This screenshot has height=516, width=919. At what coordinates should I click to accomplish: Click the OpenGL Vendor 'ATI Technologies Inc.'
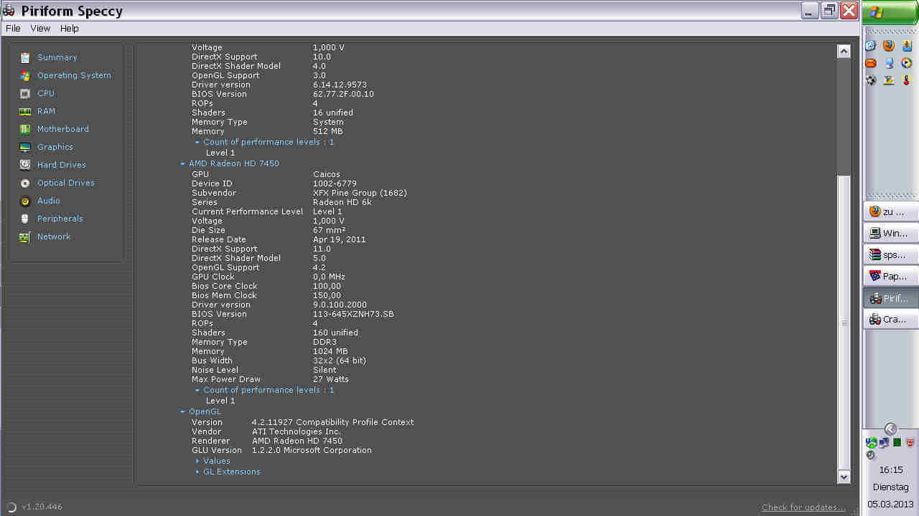coord(297,431)
